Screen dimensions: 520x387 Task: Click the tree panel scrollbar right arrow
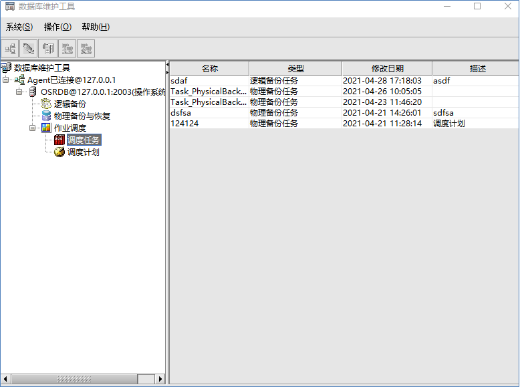click(x=160, y=379)
